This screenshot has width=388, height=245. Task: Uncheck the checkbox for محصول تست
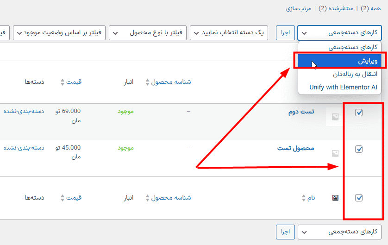point(359,149)
